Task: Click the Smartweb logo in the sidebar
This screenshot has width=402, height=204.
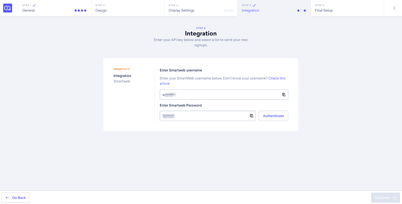Action: pos(122,69)
